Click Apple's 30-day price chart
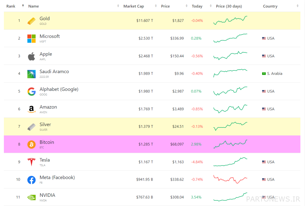305x206 pixels. click(230, 56)
